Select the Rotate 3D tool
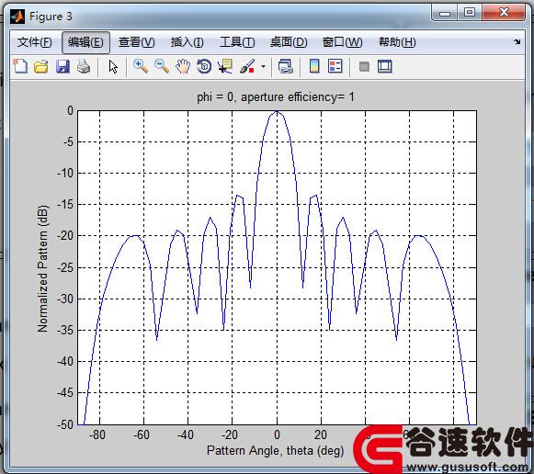Screen dimensions: 534x474 204,66
